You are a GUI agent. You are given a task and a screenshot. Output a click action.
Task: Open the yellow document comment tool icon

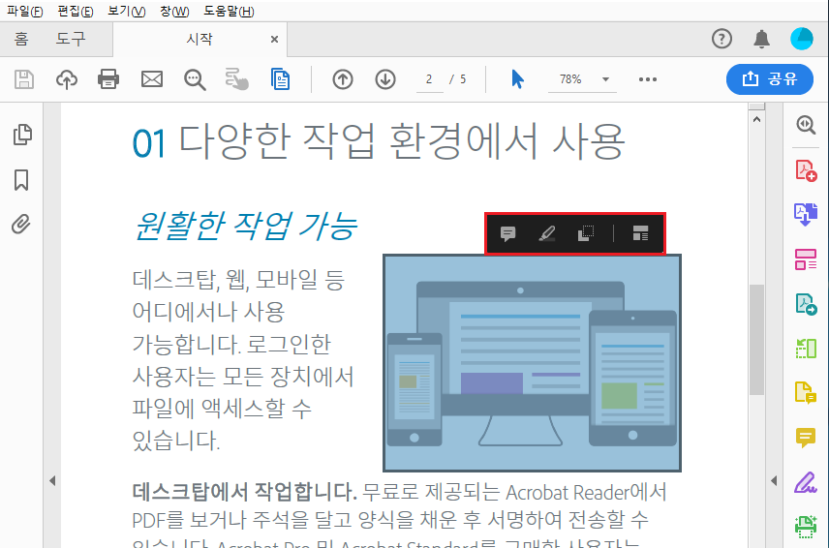coord(806,393)
